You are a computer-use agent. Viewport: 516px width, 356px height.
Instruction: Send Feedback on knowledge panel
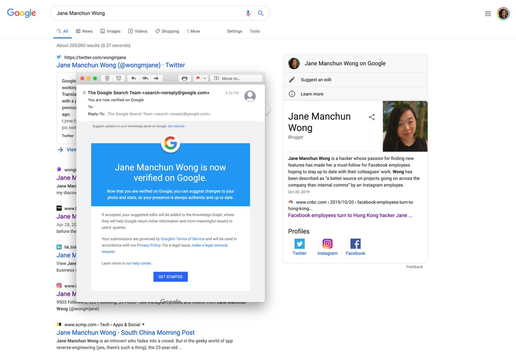(415, 267)
